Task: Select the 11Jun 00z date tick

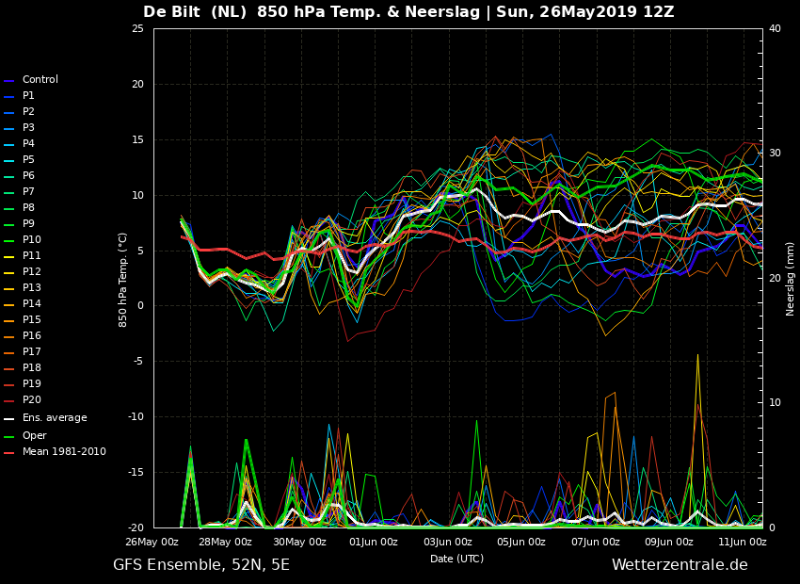Action: tap(743, 542)
